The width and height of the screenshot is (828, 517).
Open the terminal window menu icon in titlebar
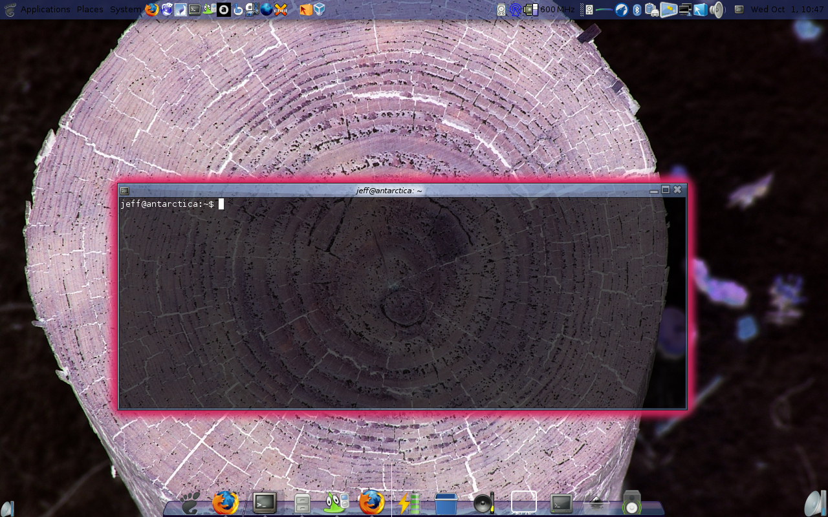(x=125, y=191)
